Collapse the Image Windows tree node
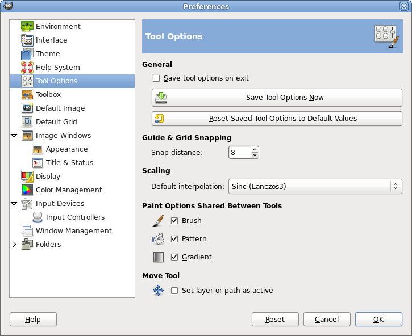This screenshot has width=412, height=336. [14, 136]
